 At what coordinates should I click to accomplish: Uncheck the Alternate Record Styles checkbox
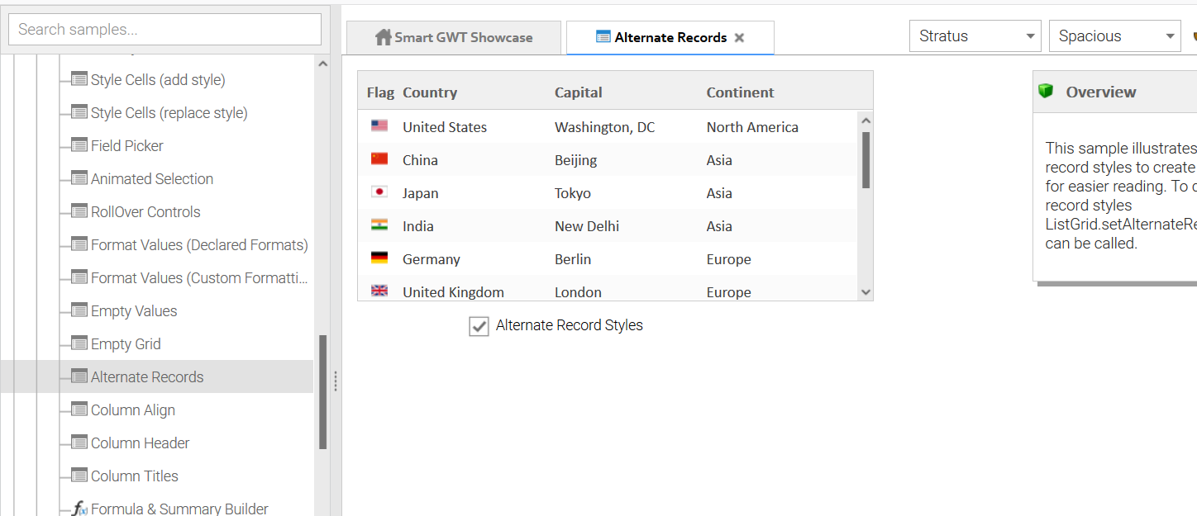[479, 326]
